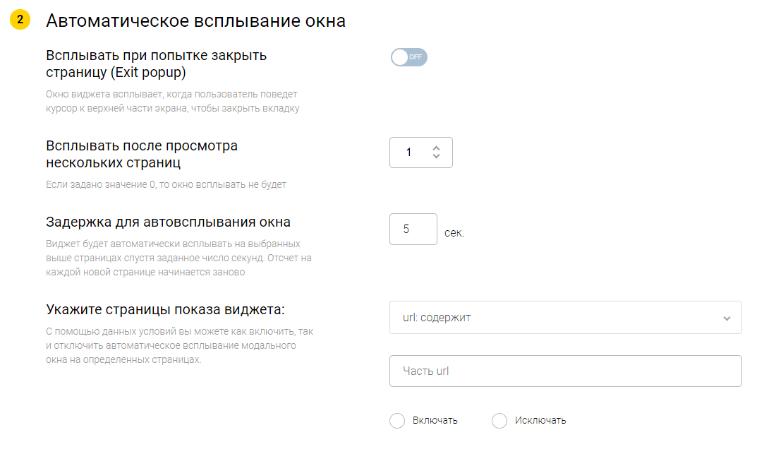The width and height of the screenshot is (776, 454).
Task: Select the "Исключать" radio button
Action: click(x=499, y=421)
